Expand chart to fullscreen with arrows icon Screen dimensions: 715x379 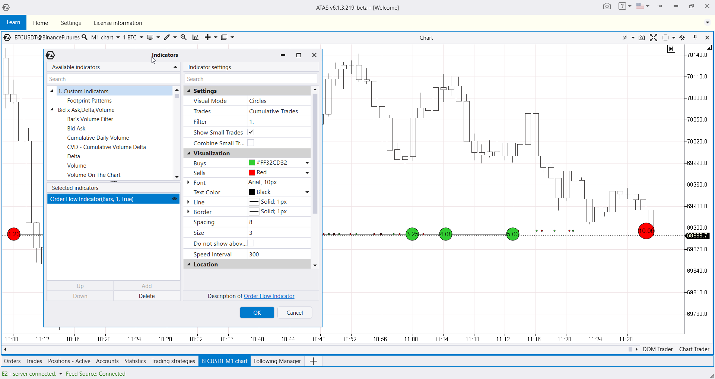654,38
